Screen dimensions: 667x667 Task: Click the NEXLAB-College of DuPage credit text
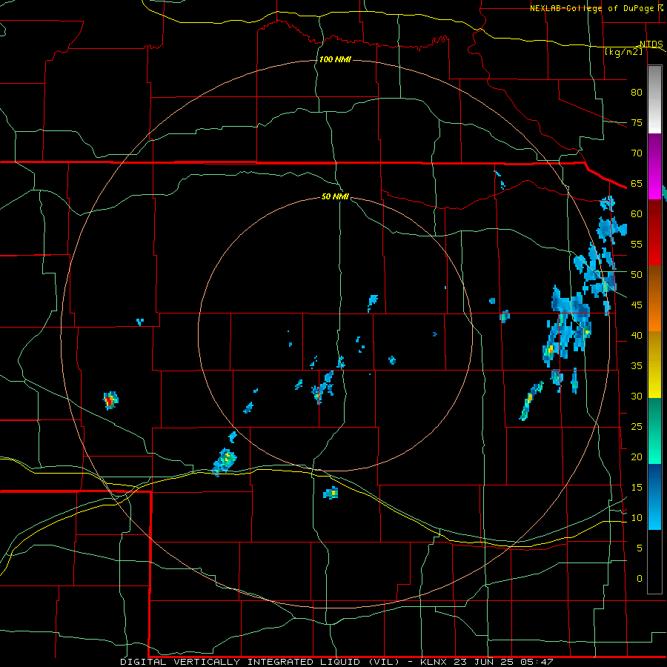point(591,8)
